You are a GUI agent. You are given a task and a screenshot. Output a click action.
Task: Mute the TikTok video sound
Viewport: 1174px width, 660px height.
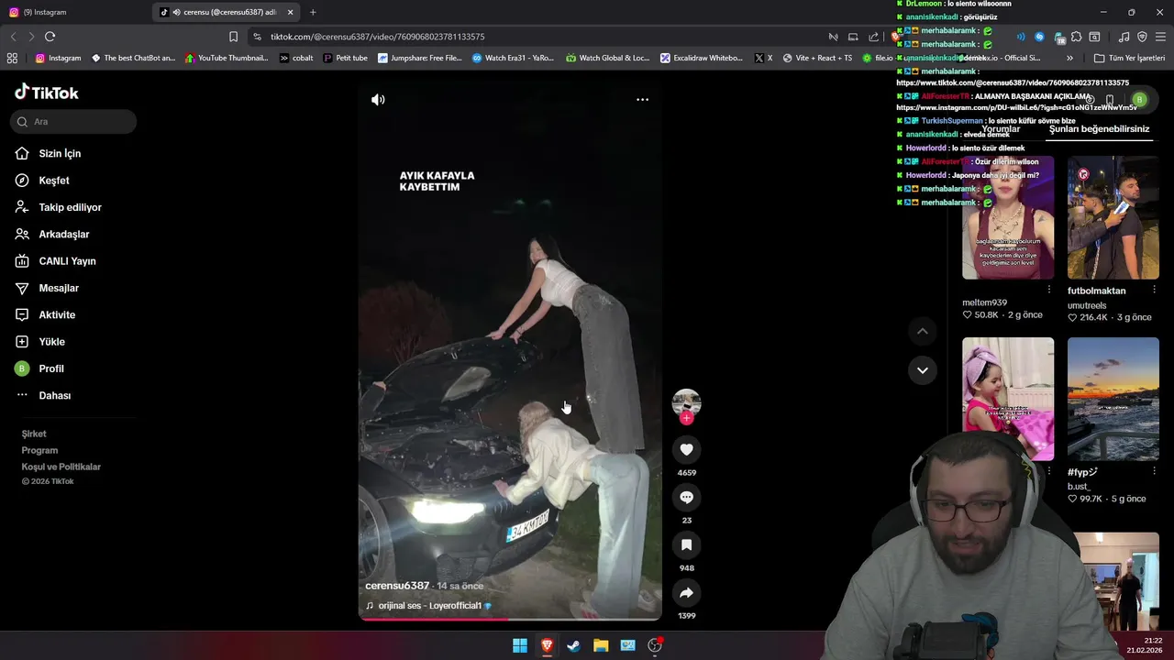378,100
